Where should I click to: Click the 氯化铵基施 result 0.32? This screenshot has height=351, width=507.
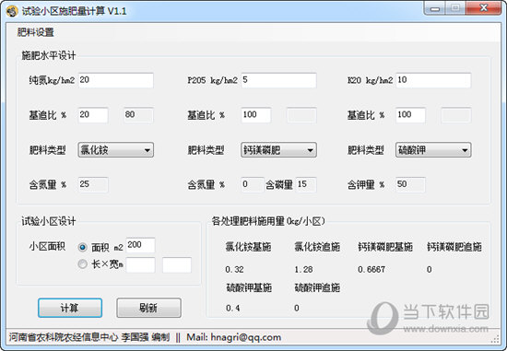[x=234, y=269]
